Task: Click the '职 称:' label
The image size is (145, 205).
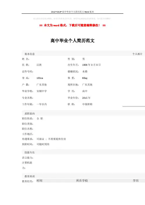Action: coord(71,104)
